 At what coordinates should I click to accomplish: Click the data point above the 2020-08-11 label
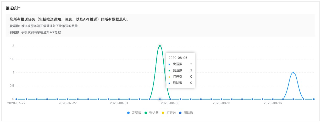click(x=222, y=99)
